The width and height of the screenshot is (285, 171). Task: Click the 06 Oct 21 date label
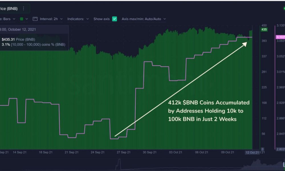point(201,152)
